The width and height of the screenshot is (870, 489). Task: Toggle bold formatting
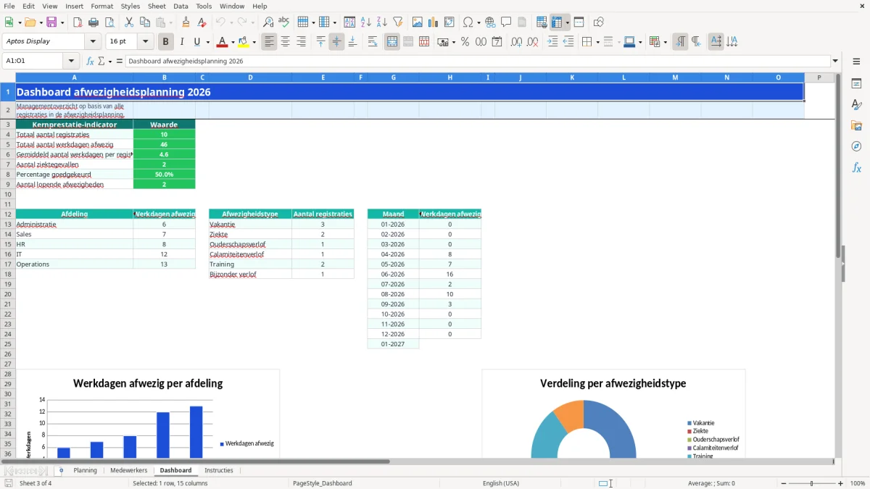pos(166,42)
